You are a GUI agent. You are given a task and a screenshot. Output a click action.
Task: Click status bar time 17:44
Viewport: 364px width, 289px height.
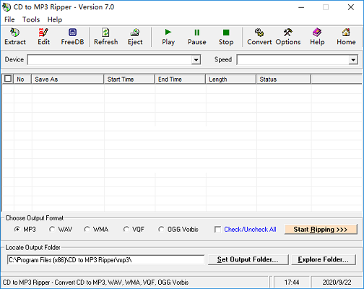[292, 282]
